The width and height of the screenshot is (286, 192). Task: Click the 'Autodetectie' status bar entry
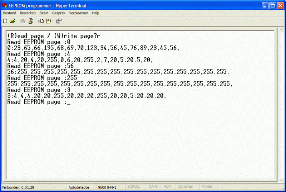tap(79, 187)
